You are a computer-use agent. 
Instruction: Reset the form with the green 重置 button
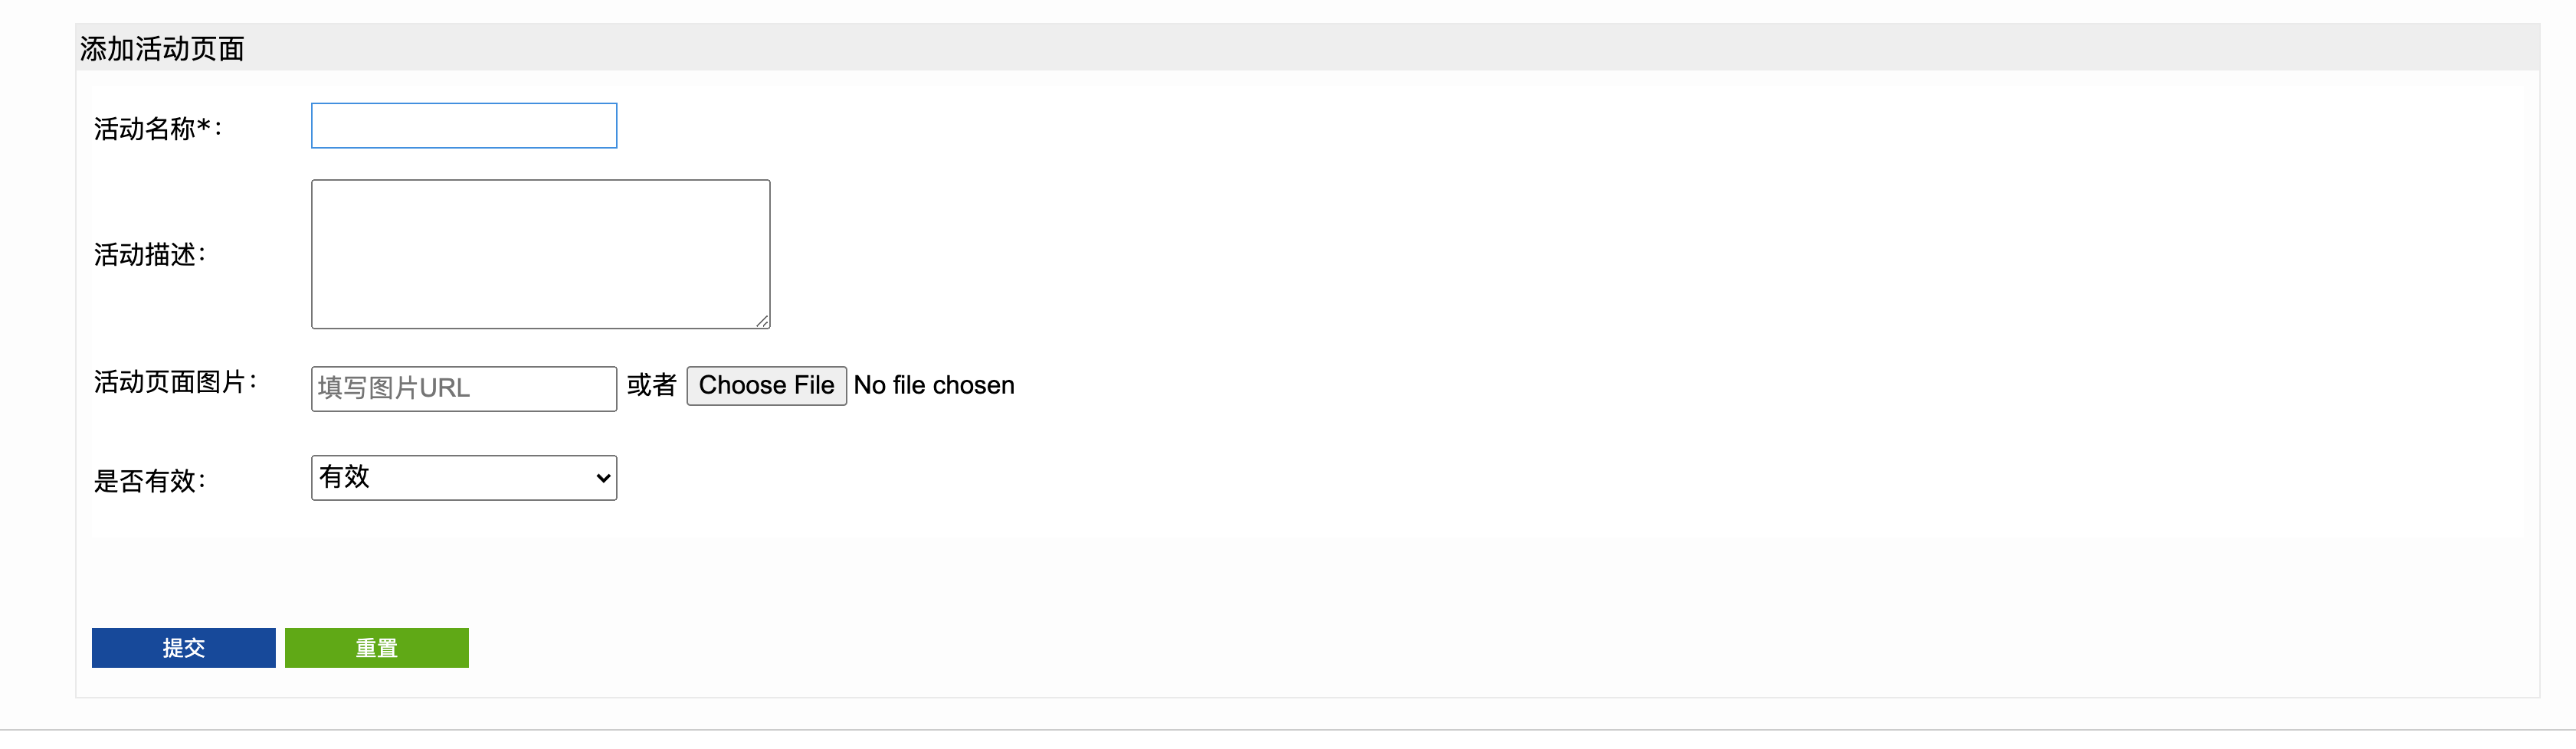coord(376,648)
